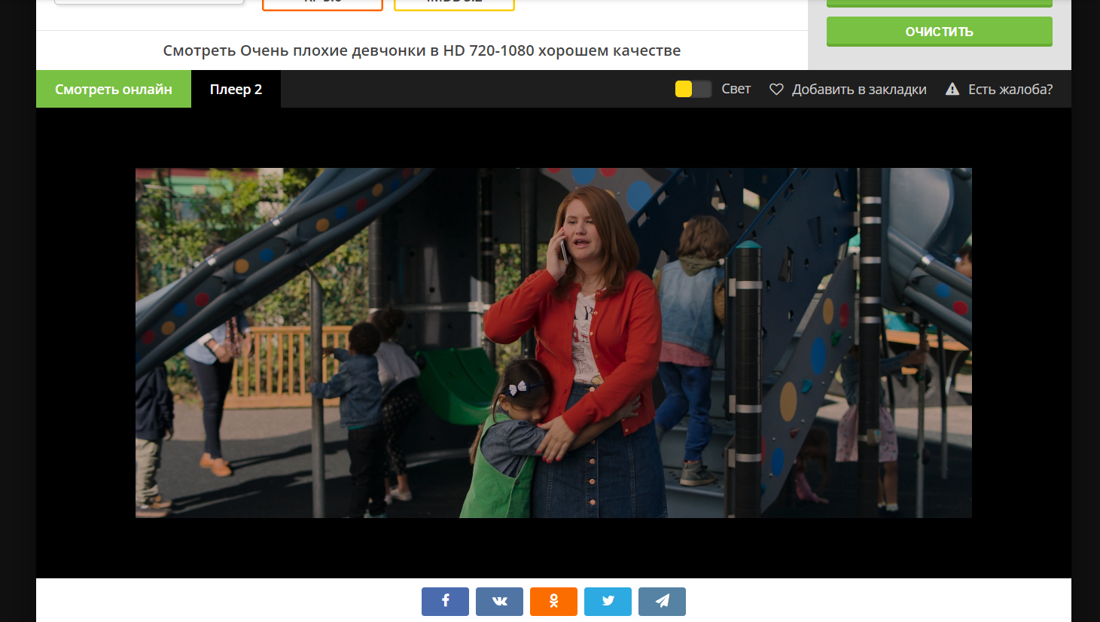This screenshot has height=622, width=1100.
Task: Click the heart bookmark icon
Action: [x=776, y=89]
